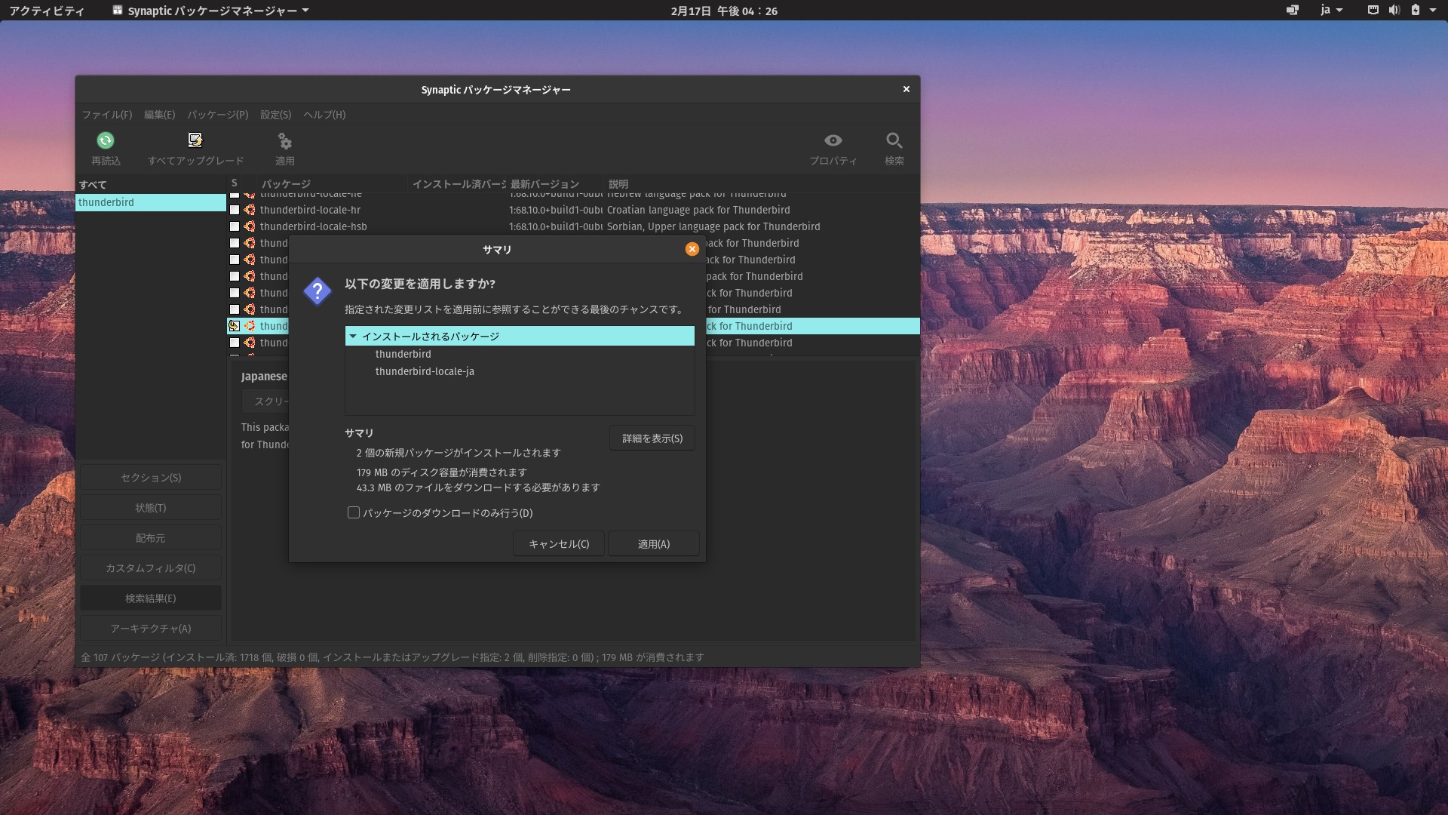
Task: Toggle status checkbox for thunderbird-locale-hr
Action: coord(235,210)
